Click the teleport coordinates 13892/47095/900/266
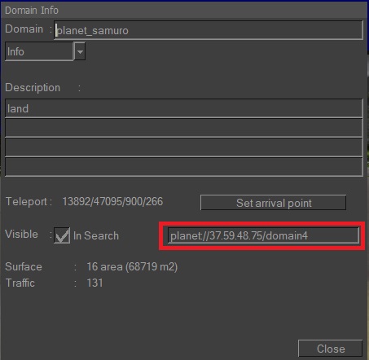Viewport: 369px width, 360px height. [x=112, y=202]
